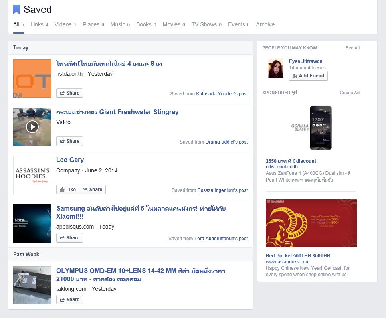Open the Archive tab
386x318 pixels.
(x=265, y=24)
